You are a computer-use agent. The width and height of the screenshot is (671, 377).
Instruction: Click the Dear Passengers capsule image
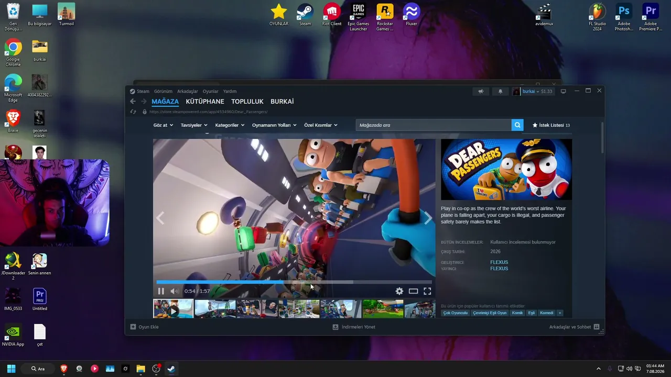(506, 169)
